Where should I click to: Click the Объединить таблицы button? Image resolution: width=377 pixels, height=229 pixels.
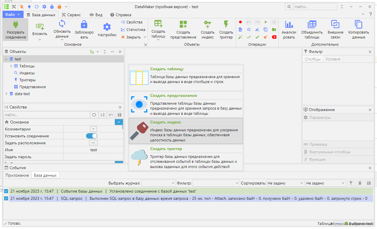(x=312, y=29)
